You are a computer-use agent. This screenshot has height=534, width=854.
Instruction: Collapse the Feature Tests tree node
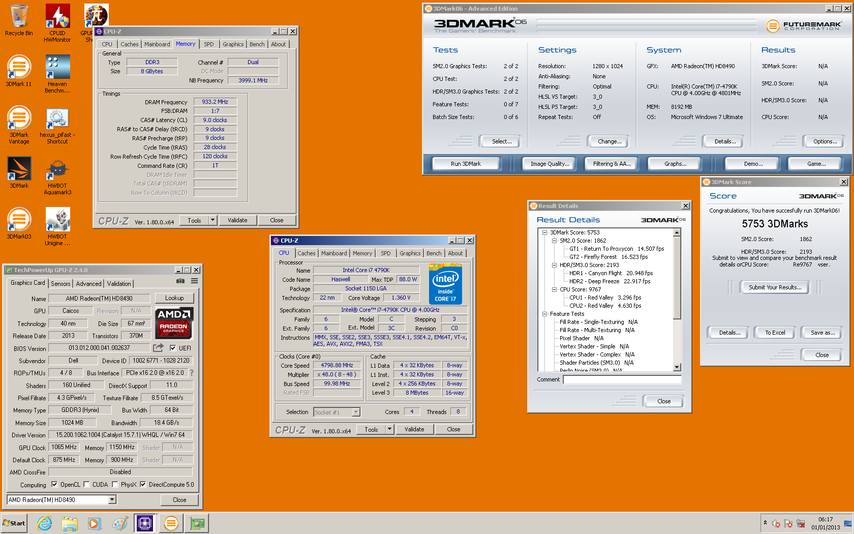pyautogui.click(x=544, y=314)
